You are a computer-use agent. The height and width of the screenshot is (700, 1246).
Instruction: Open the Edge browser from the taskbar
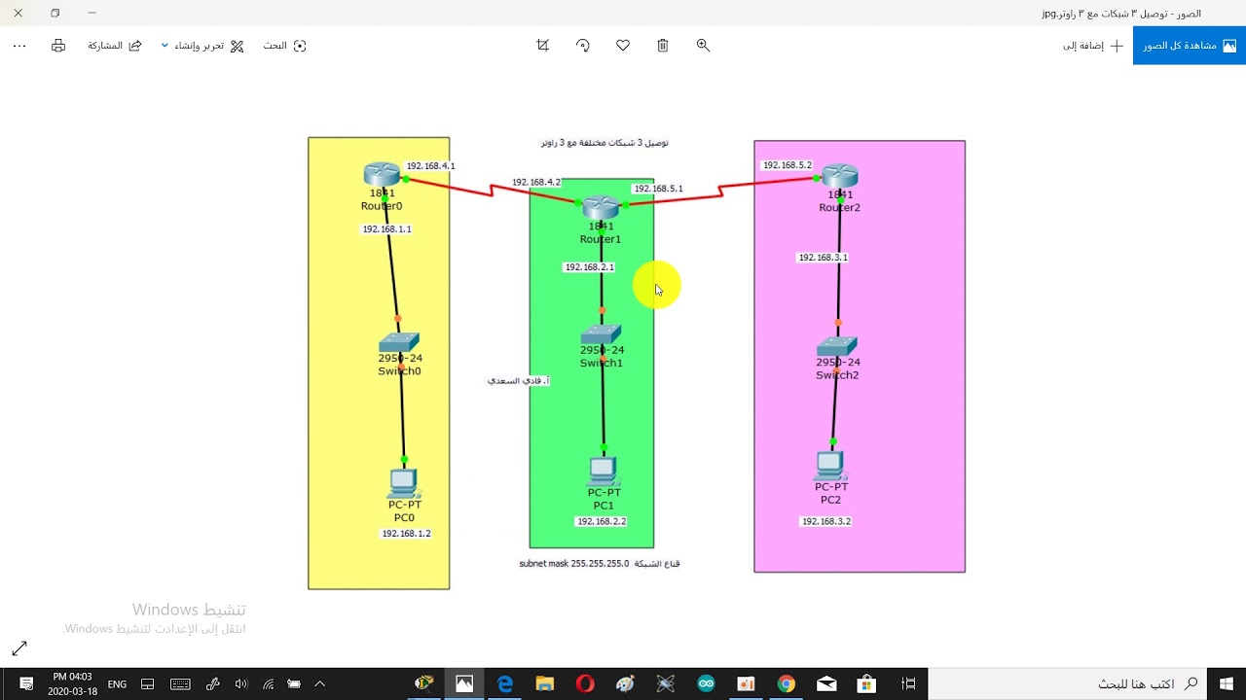point(505,684)
